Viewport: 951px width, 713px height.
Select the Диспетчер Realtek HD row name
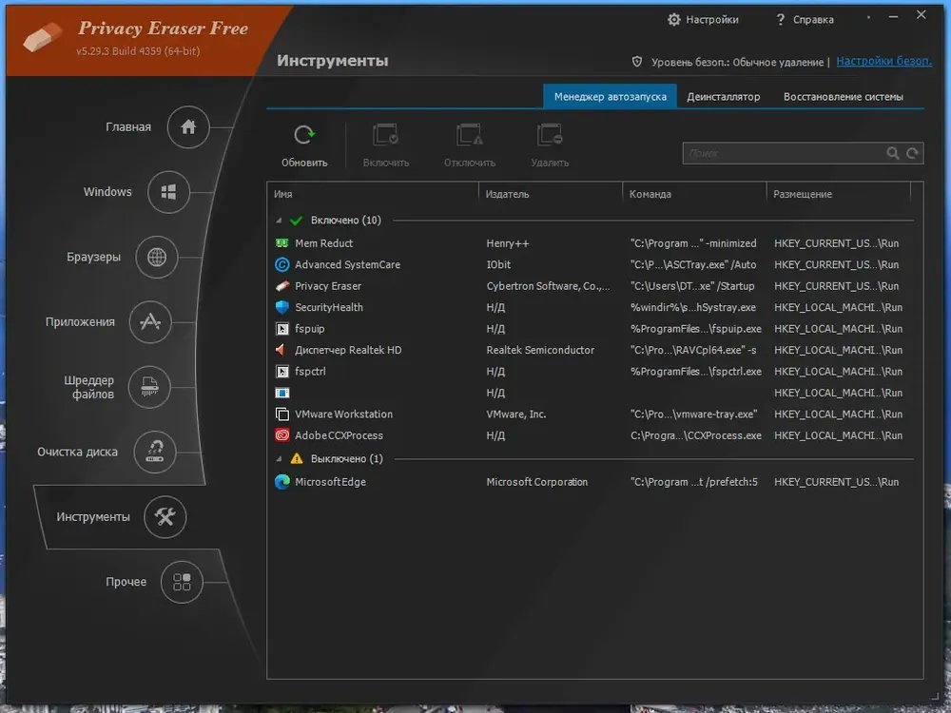point(347,350)
